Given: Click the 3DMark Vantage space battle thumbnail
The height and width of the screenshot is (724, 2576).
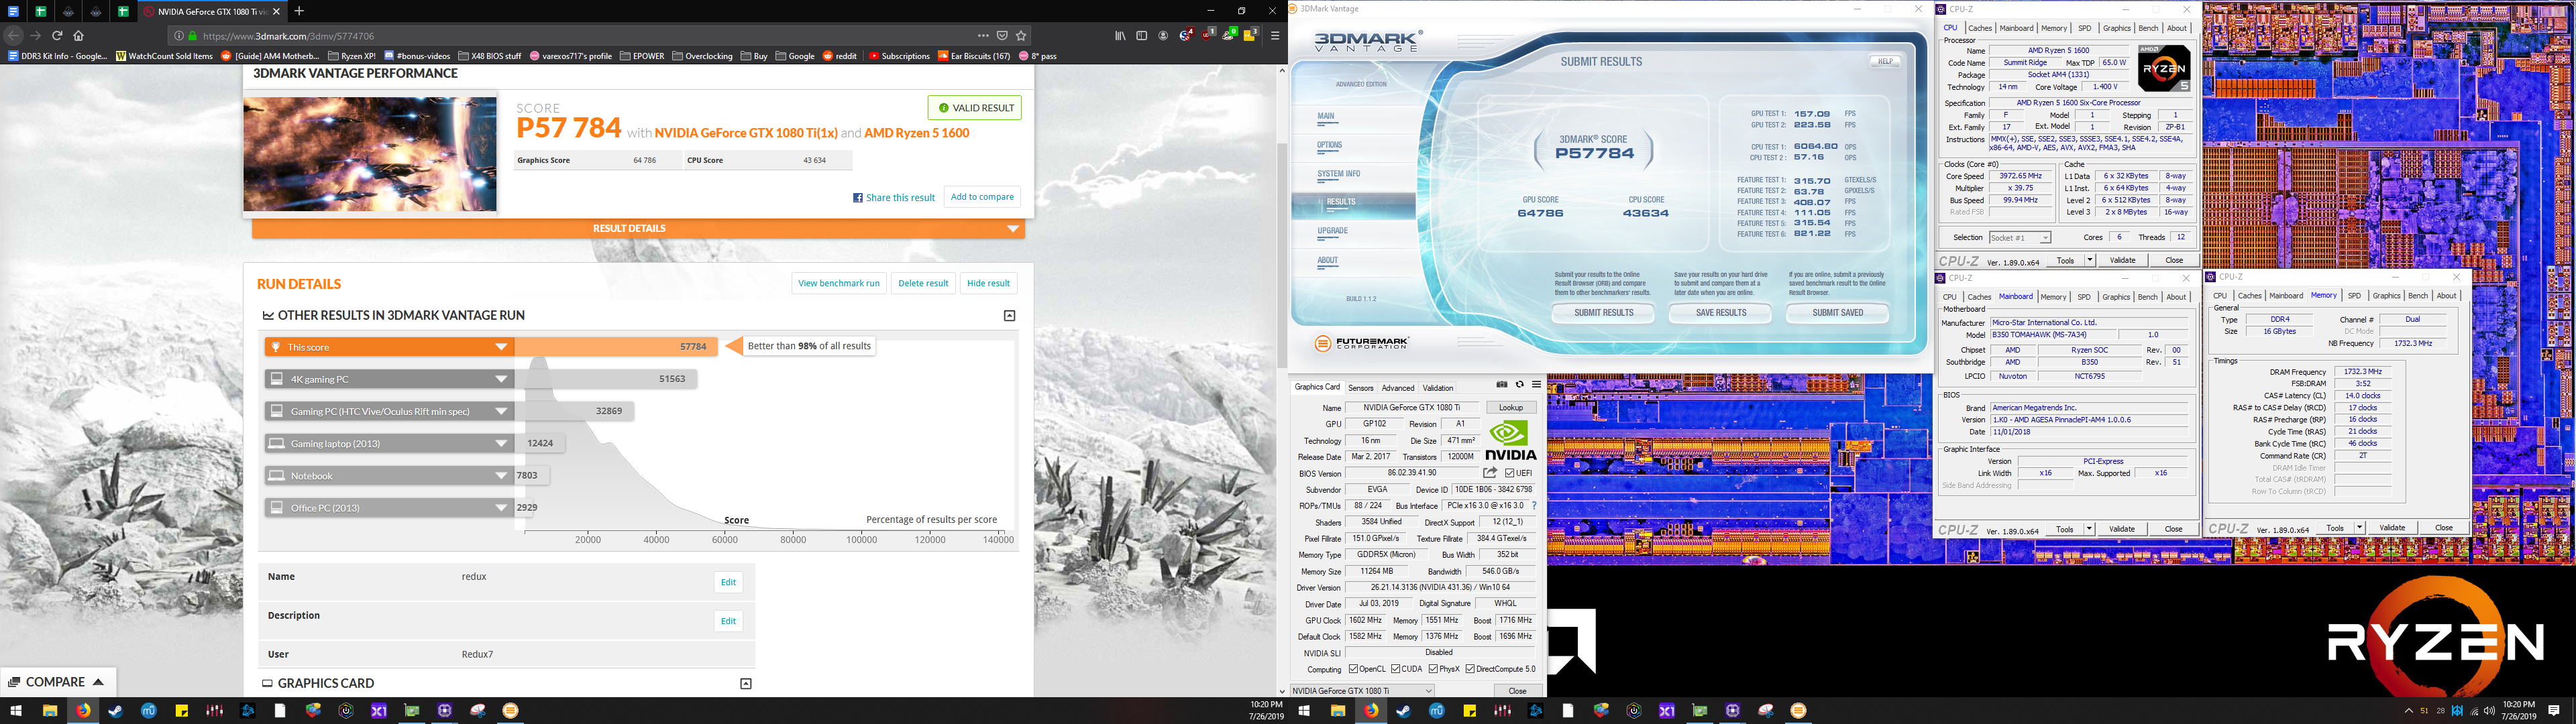Looking at the screenshot, I should (370, 154).
